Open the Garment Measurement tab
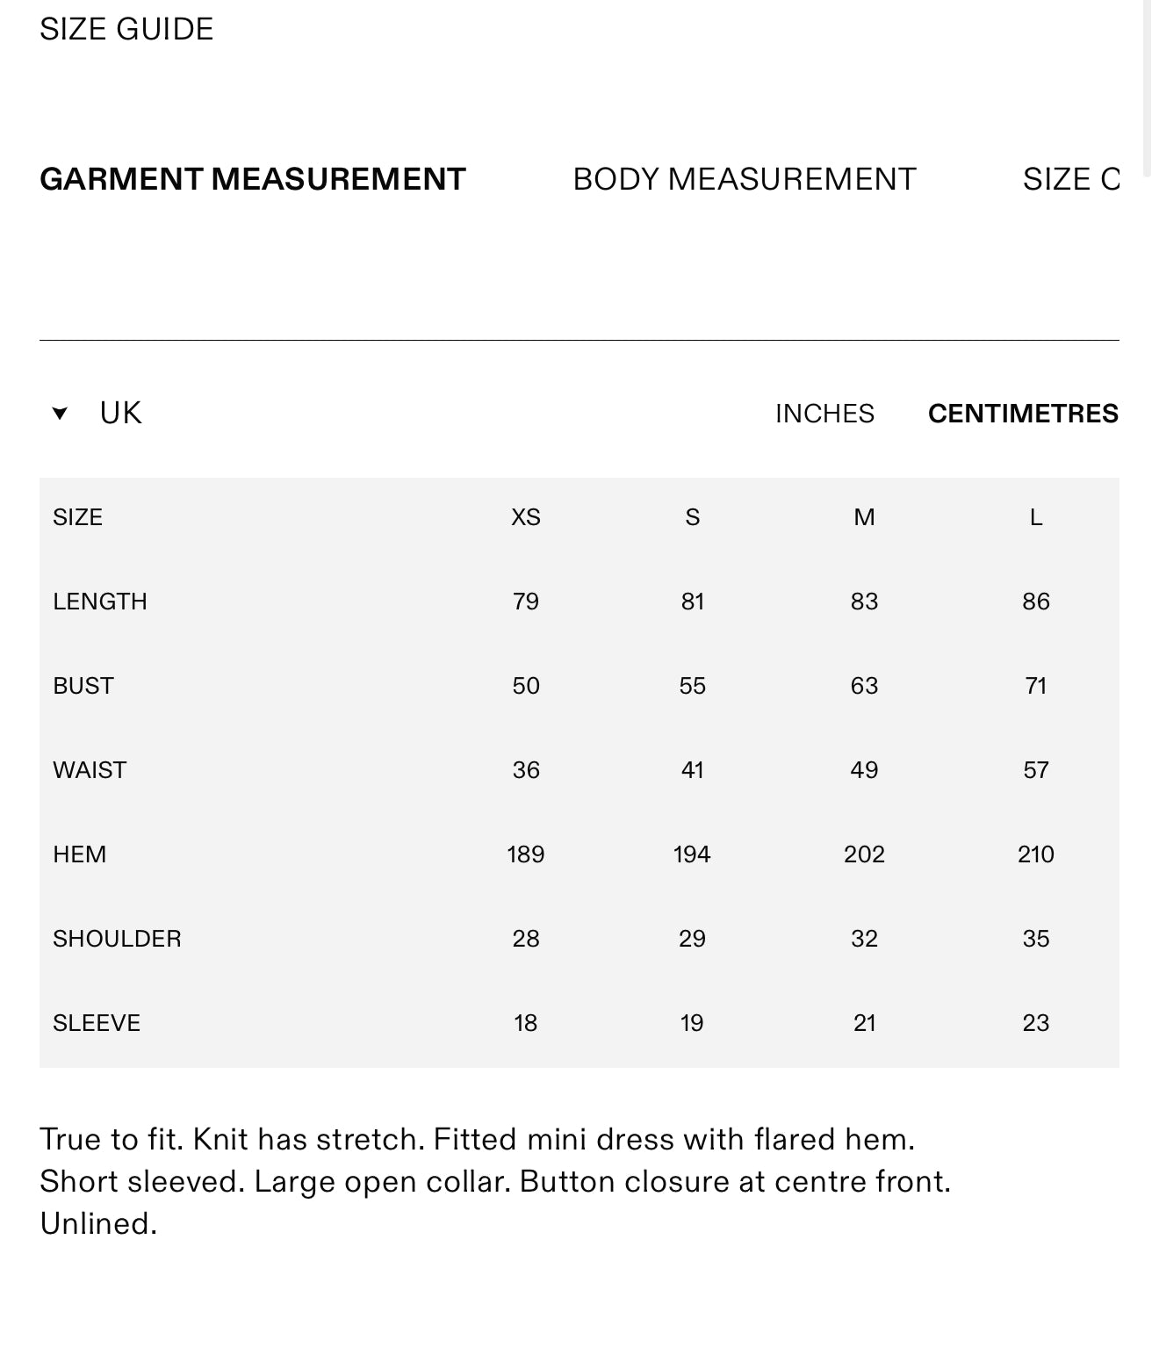 pyautogui.click(x=253, y=179)
